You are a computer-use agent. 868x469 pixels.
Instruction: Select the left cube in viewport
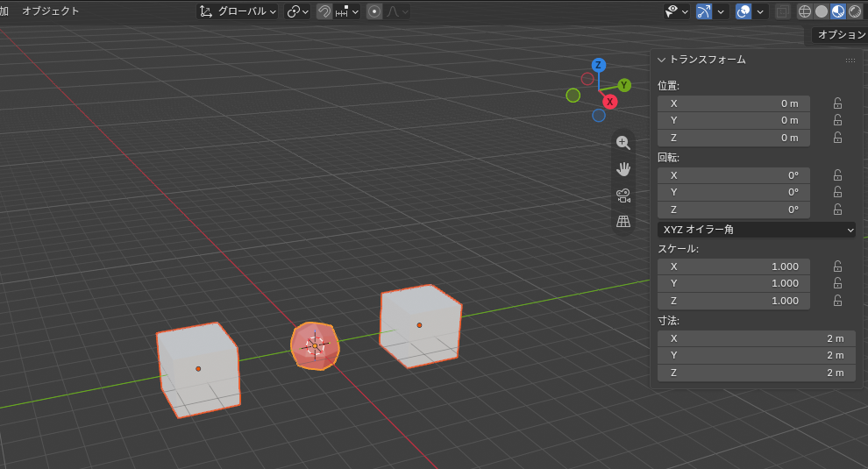pos(198,369)
